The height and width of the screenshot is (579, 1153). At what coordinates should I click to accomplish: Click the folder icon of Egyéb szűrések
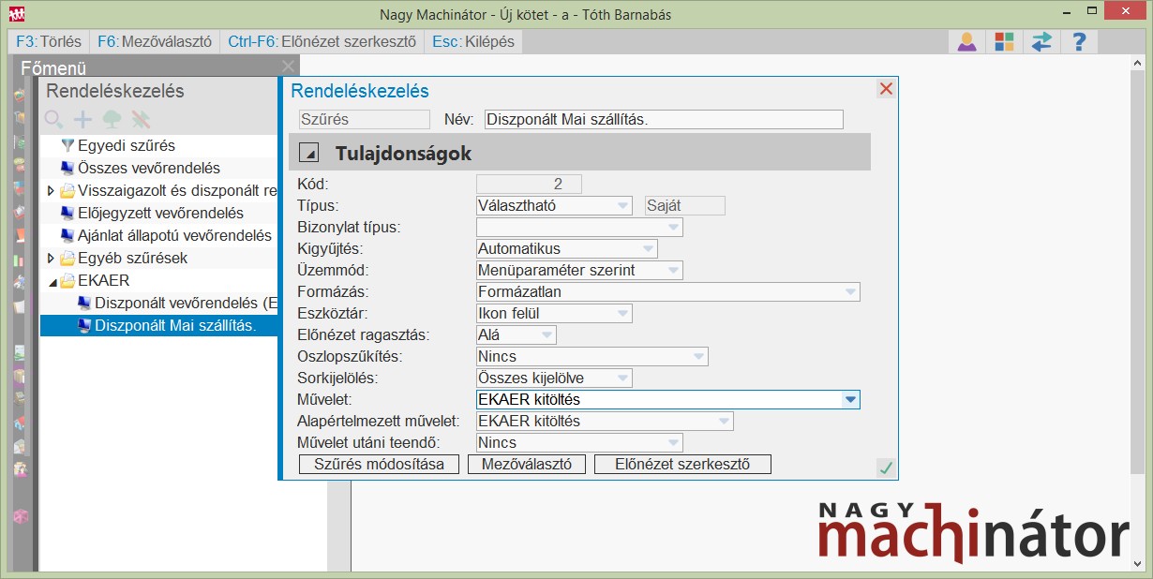coord(67,258)
